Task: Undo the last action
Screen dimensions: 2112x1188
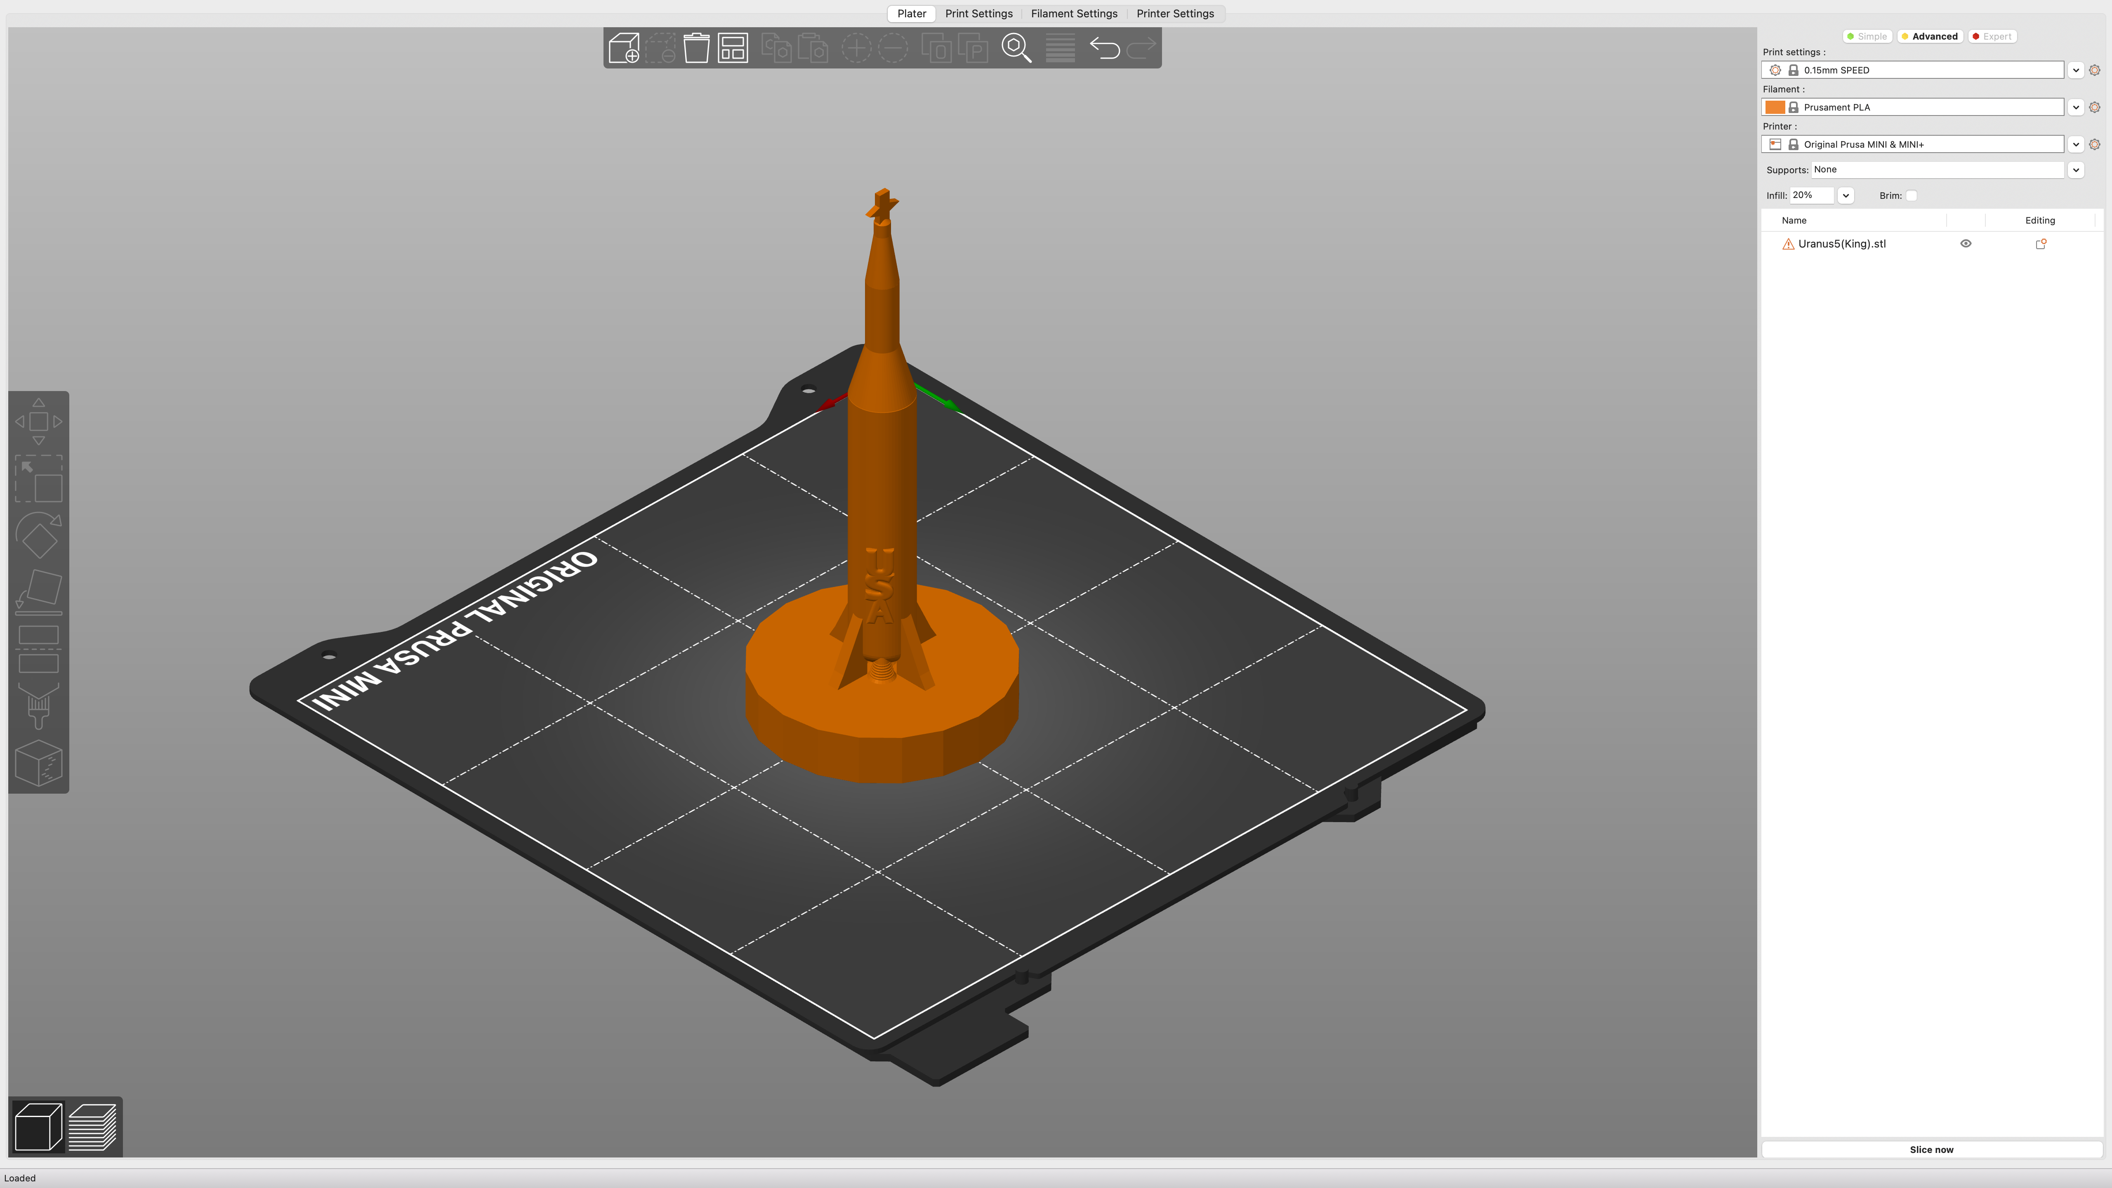Action: point(1105,47)
